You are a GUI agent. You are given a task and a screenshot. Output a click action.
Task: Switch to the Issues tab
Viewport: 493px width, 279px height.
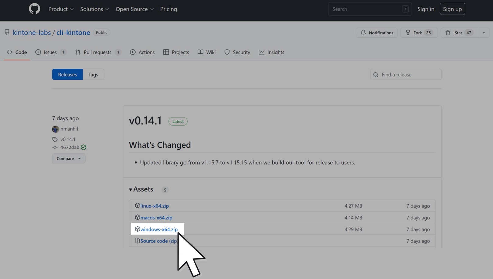pyautogui.click(x=50, y=52)
